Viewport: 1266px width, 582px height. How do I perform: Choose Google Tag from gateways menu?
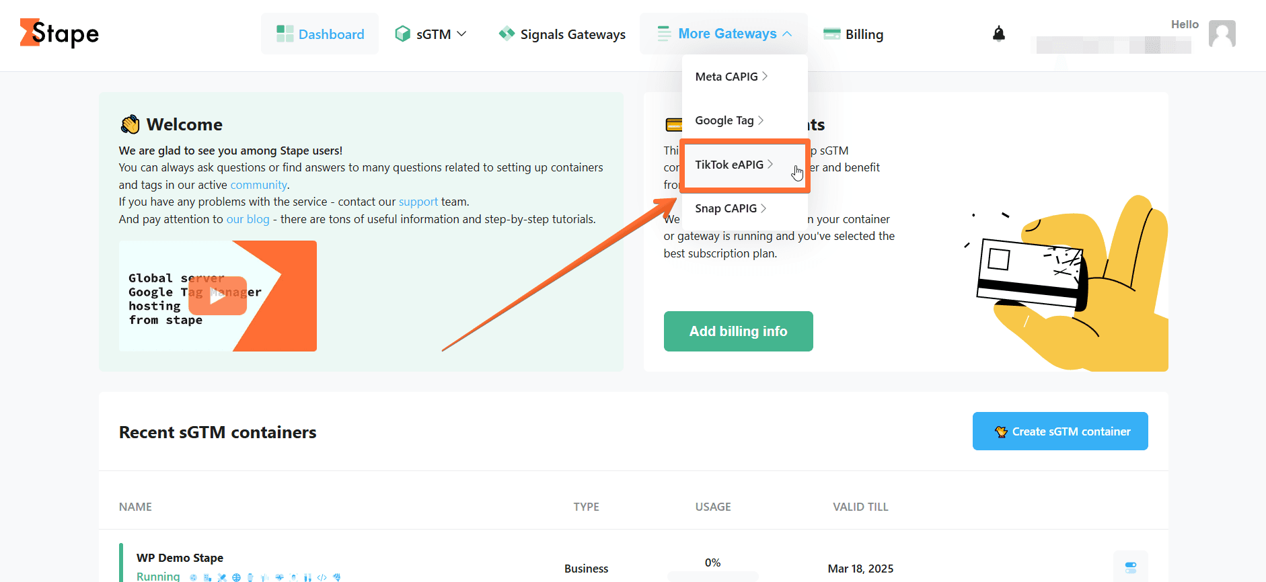tap(729, 120)
